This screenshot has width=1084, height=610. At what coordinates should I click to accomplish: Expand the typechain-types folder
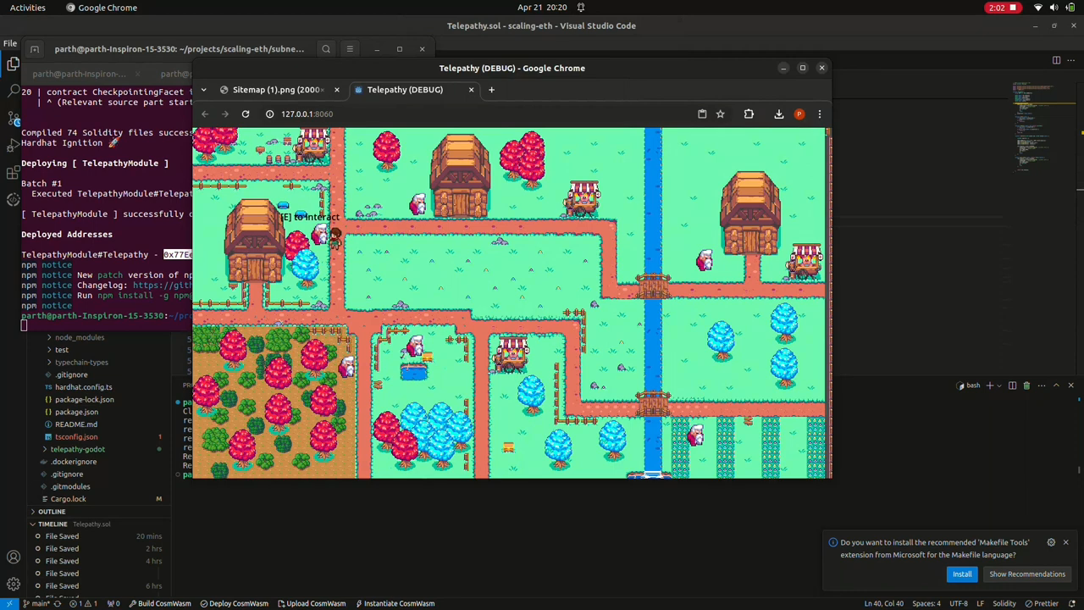click(81, 363)
